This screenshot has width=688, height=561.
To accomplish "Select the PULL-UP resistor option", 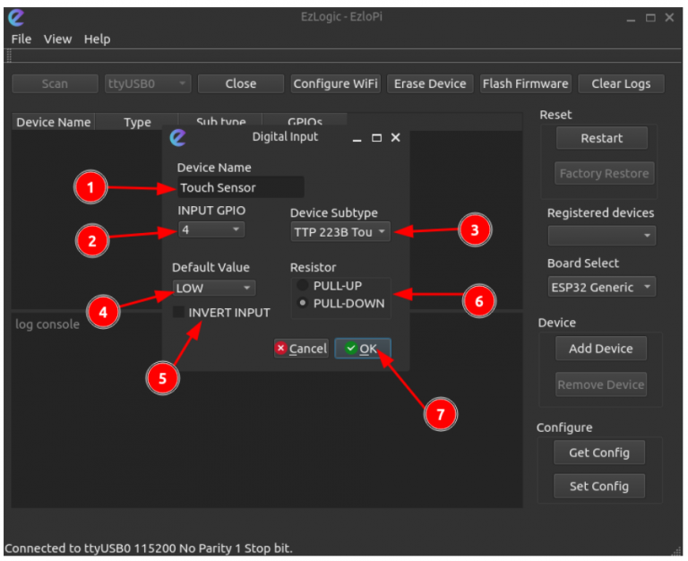I will point(302,285).
